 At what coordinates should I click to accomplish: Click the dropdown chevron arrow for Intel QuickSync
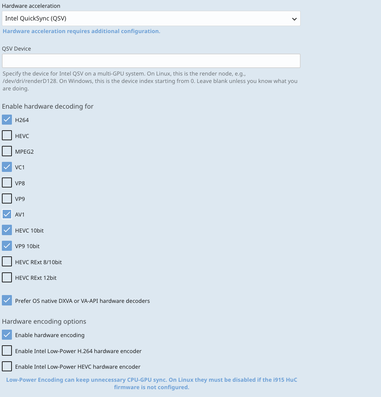(x=294, y=19)
